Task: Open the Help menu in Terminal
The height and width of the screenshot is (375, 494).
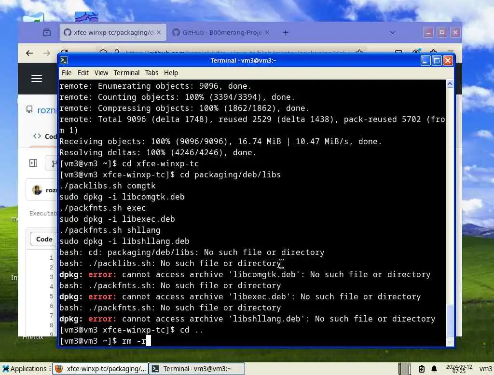Action: [x=171, y=73]
